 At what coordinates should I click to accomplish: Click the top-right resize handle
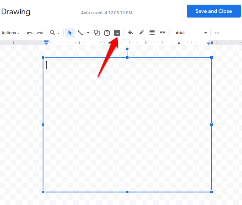tap(211, 57)
